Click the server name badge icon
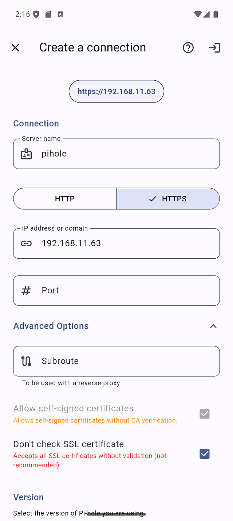 point(26,154)
